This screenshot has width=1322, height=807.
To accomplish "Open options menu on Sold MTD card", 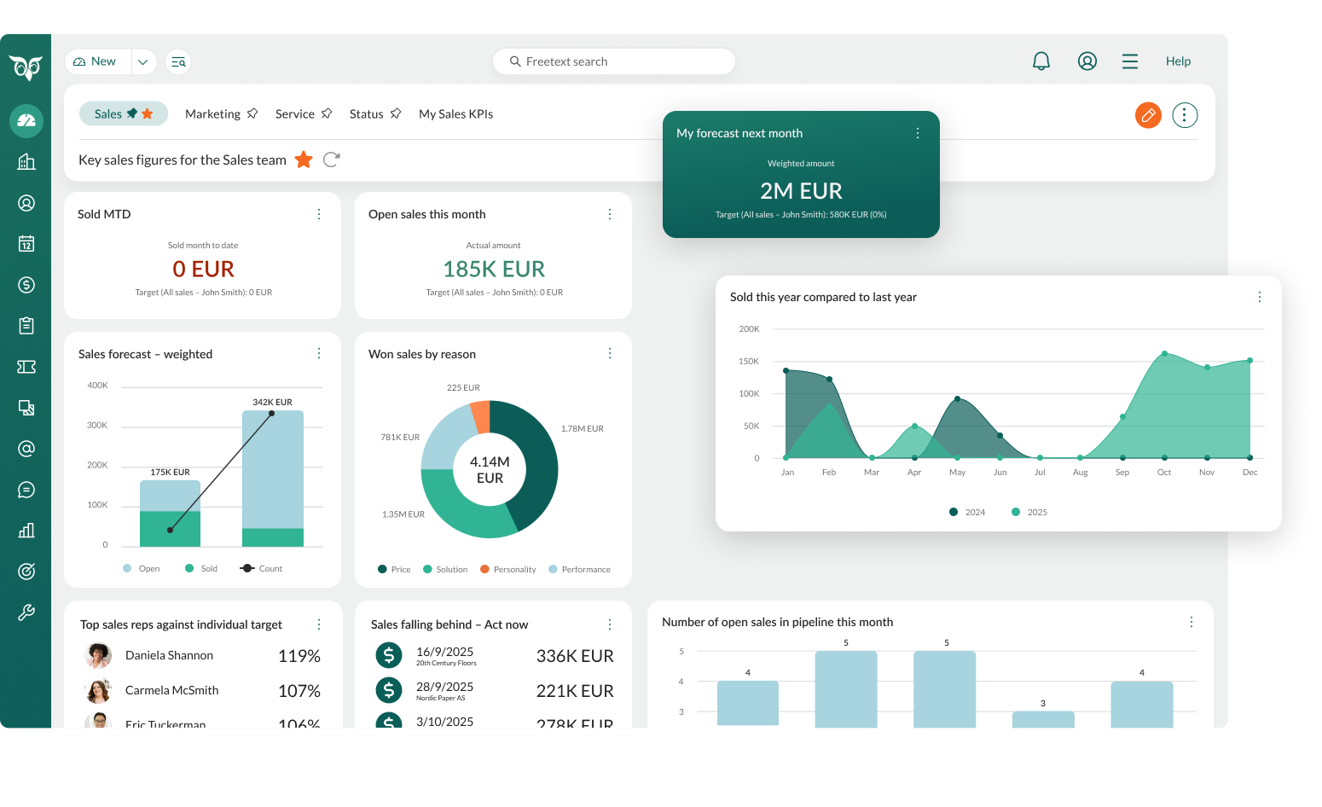I will tap(319, 214).
